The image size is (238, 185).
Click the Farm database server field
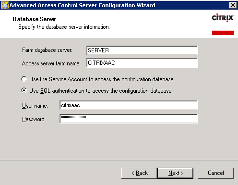(x=142, y=50)
